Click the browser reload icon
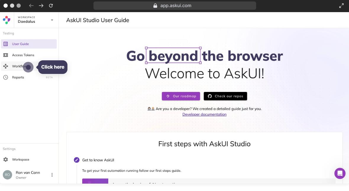The image size is (349, 191). [51, 6]
